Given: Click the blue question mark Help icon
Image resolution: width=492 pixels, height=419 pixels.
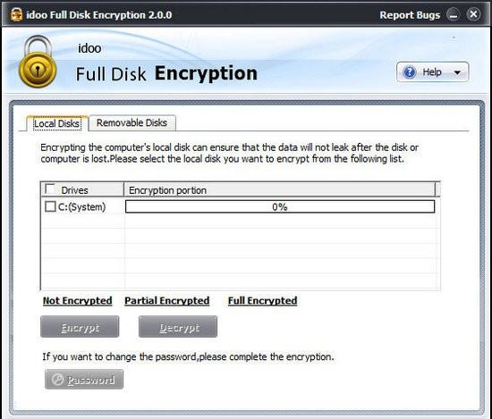Looking at the screenshot, I should point(410,72).
